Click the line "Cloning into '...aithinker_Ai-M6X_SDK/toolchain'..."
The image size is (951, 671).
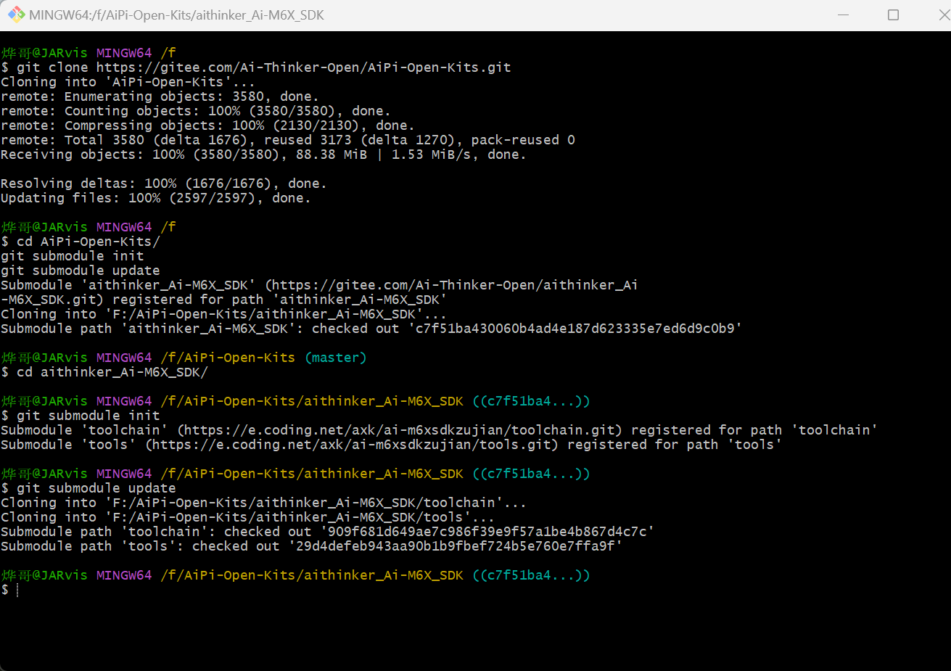[x=264, y=503]
